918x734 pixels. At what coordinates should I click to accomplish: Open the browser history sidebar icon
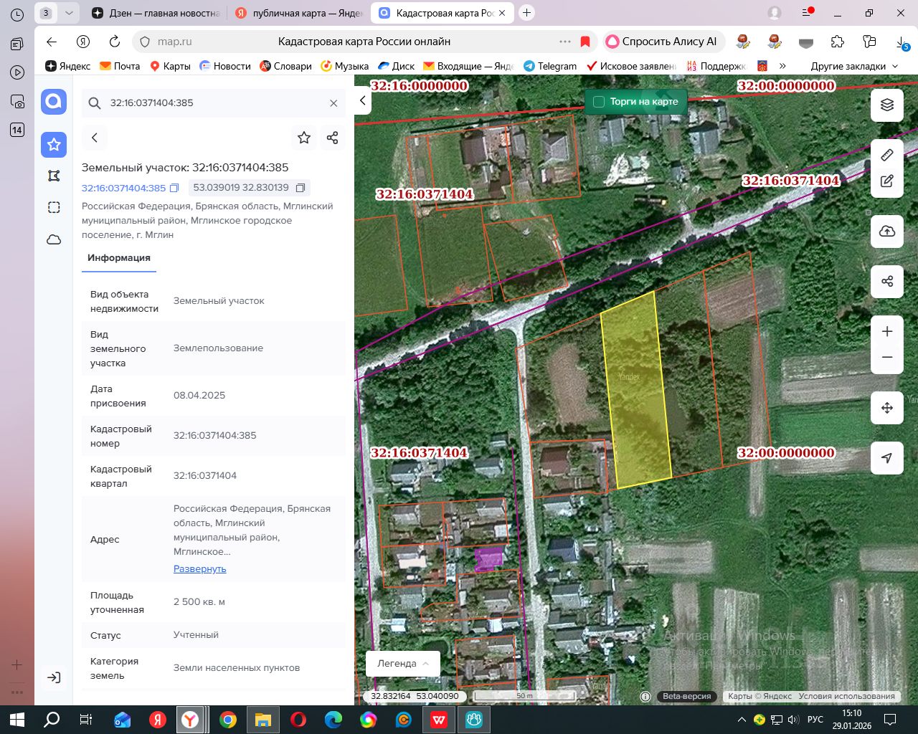pyautogui.click(x=17, y=14)
